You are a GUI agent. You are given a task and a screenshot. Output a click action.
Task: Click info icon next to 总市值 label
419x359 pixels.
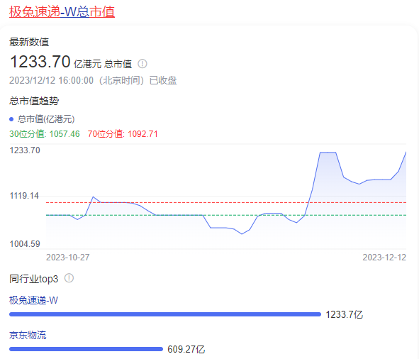click(x=143, y=64)
